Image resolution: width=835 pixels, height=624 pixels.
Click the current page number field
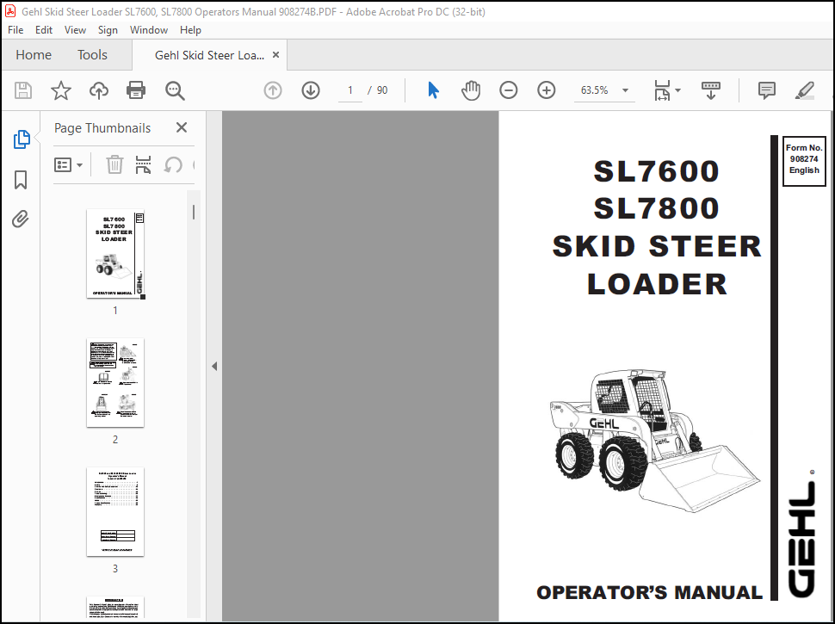(x=349, y=90)
